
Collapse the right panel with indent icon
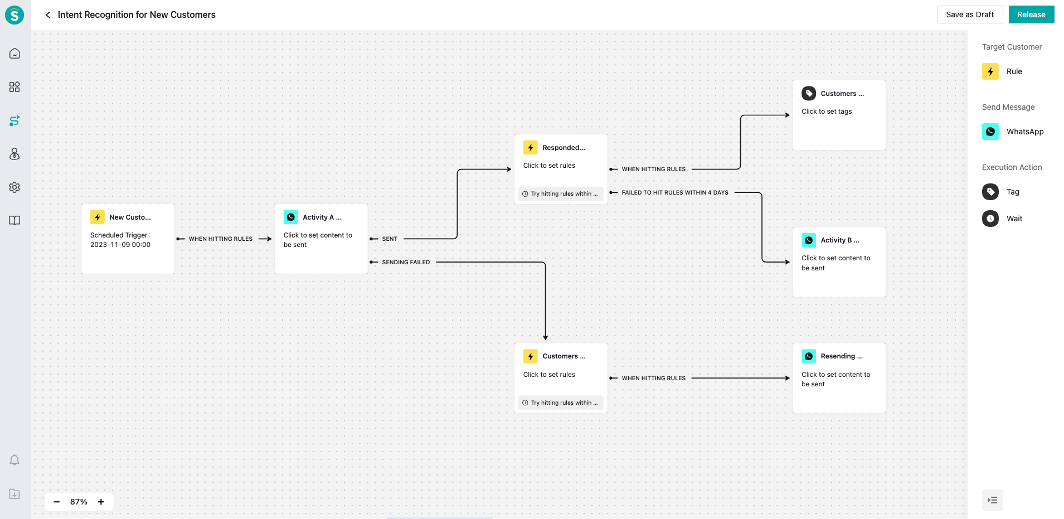click(x=993, y=500)
